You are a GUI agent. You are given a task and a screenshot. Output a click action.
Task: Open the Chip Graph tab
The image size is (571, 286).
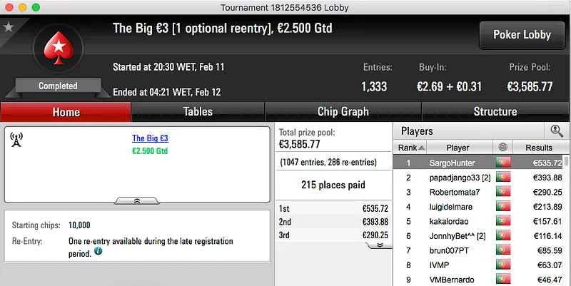point(343,112)
